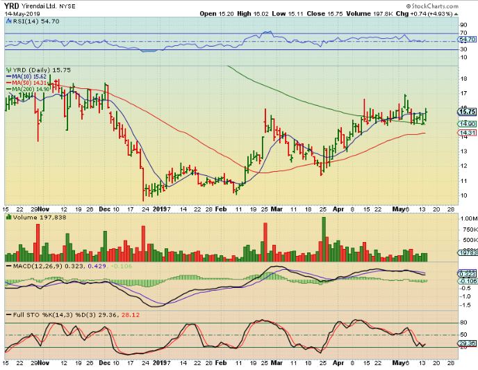Click the Volume 197.8K header value
Image resolution: width=478 pixels, height=370 pixels.
[370, 14]
